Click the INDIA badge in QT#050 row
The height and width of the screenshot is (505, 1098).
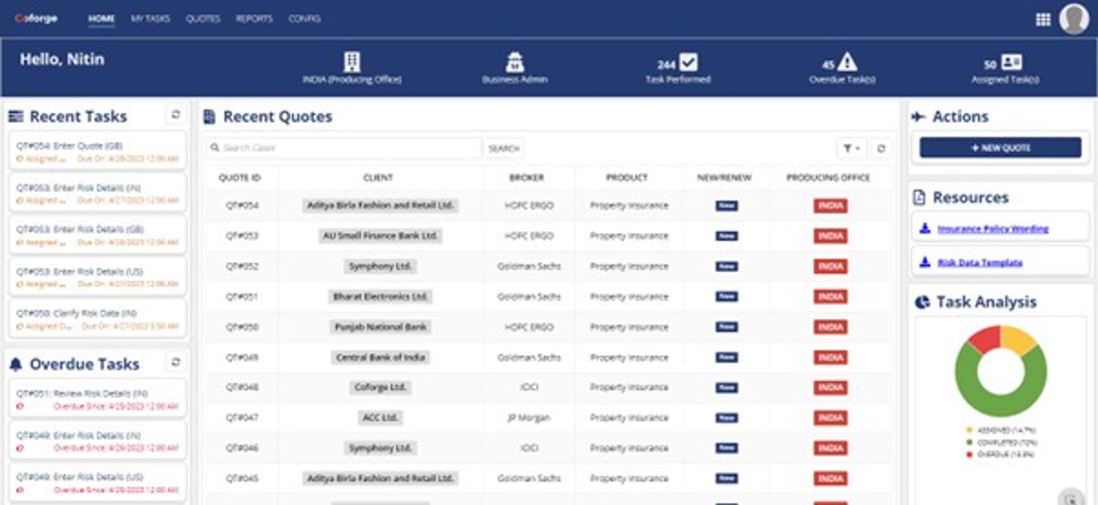[830, 327]
